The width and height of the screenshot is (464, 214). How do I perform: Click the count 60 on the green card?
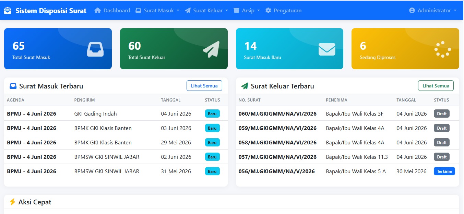tap(135, 46)
